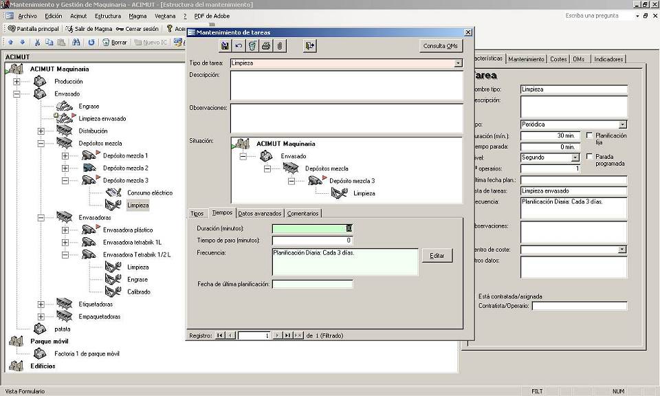
Task: Collapse the Envasadora Tetrabrik 1/2 L node
Action: 65,254
